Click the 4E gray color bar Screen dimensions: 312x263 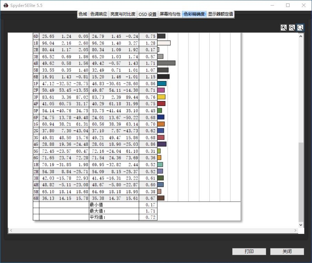(x=166, y=63)
